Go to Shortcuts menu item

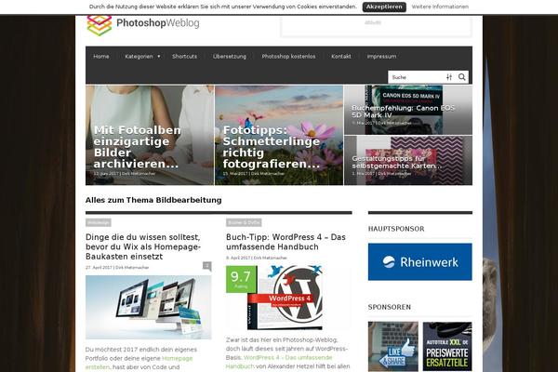(184, 56)
